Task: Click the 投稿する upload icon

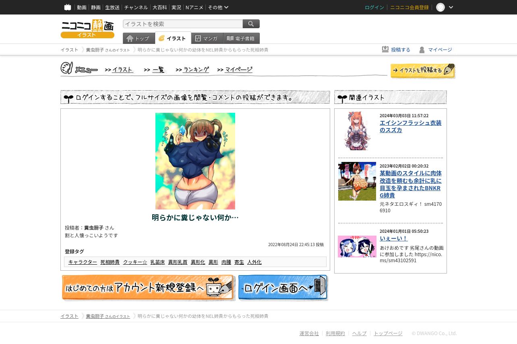Action: (385, 49)
